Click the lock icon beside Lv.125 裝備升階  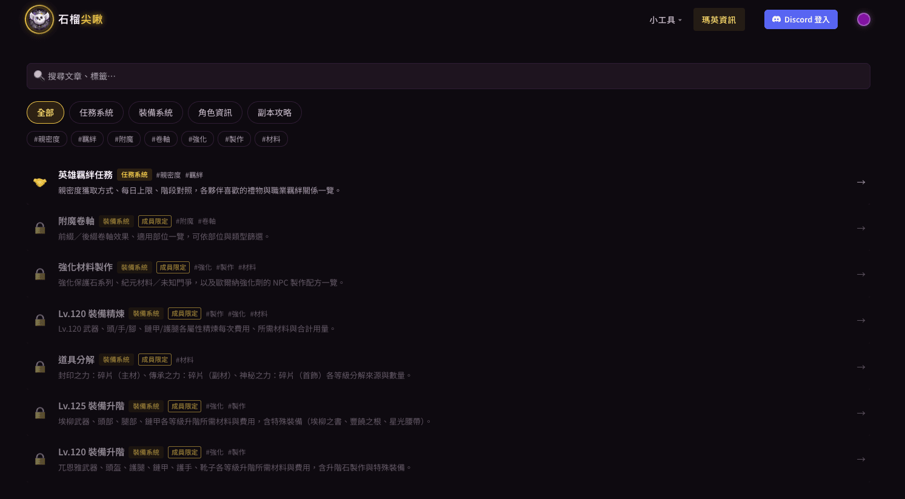pos(40,413)
